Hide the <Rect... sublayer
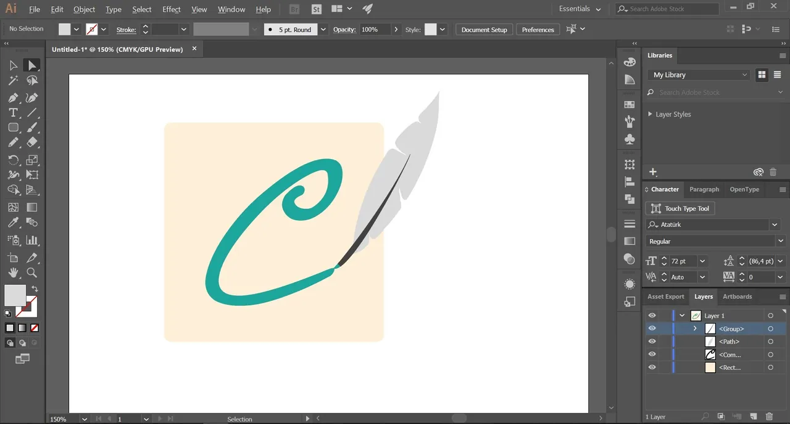Screen dimensions: 790x424 pos(652,367)
